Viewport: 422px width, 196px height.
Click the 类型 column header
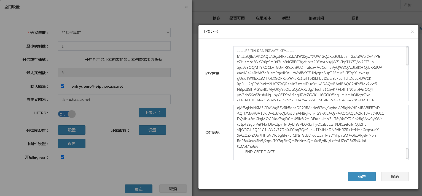pos(286,18)
